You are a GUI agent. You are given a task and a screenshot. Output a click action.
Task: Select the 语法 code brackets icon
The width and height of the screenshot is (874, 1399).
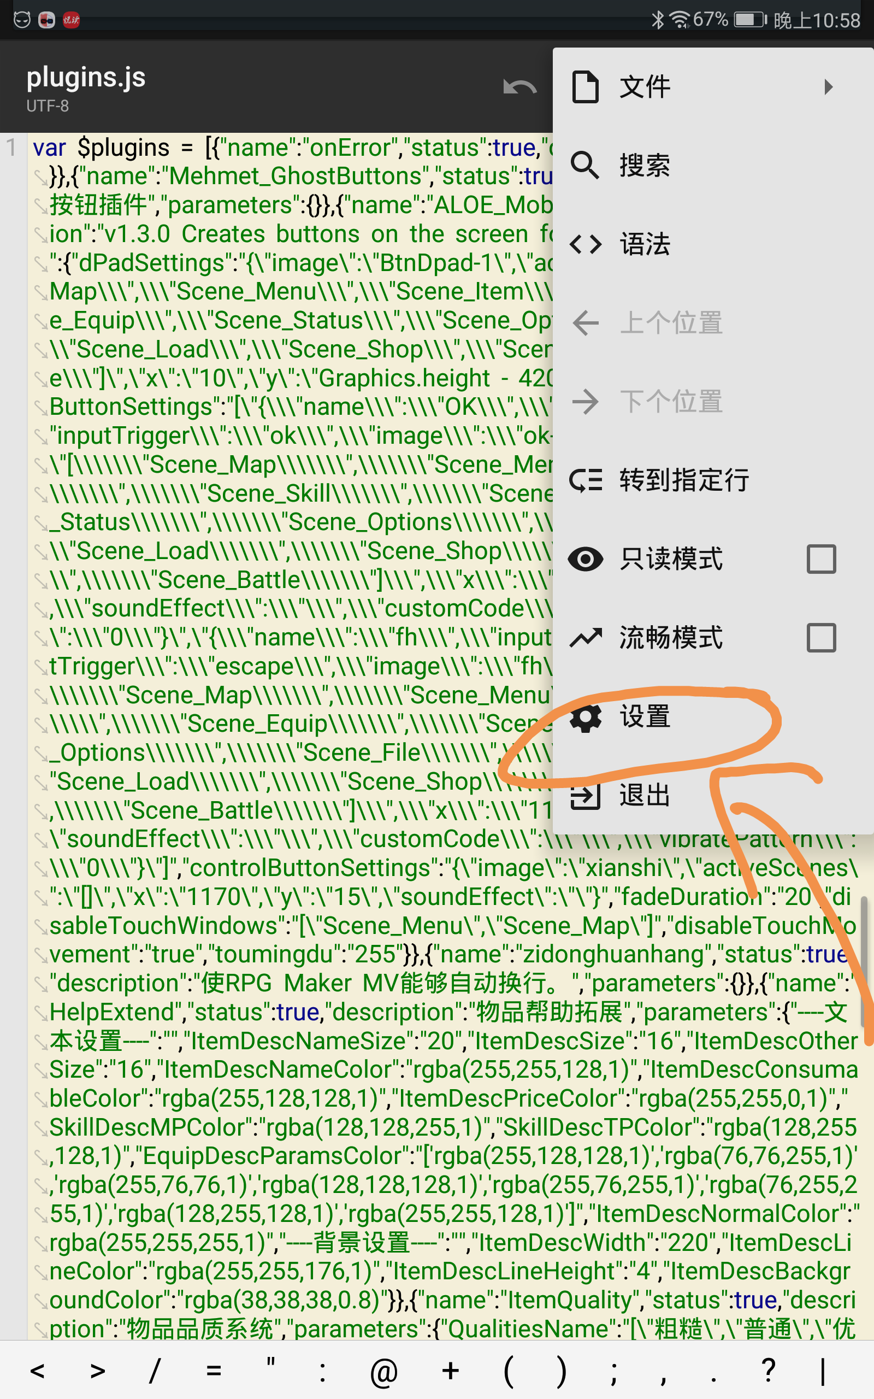pos(585,244)
